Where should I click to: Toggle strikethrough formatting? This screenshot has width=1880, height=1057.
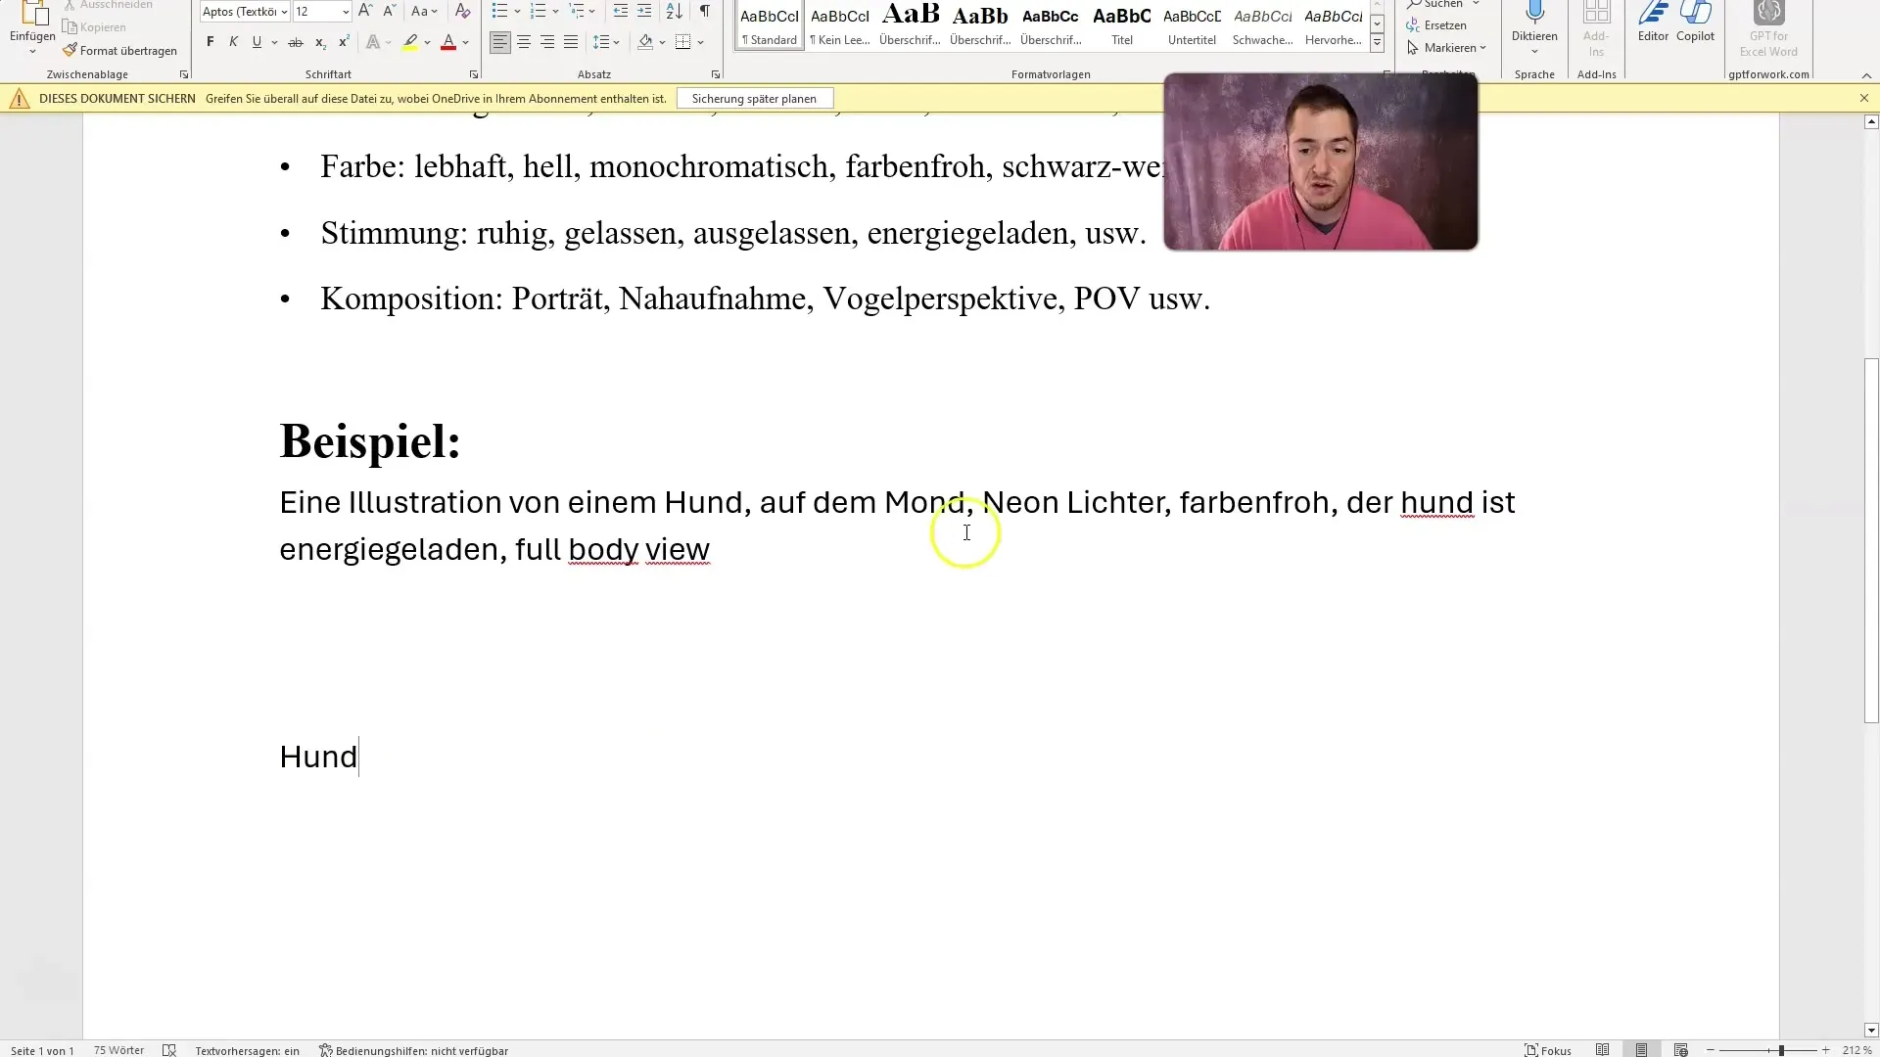point(295,42)
